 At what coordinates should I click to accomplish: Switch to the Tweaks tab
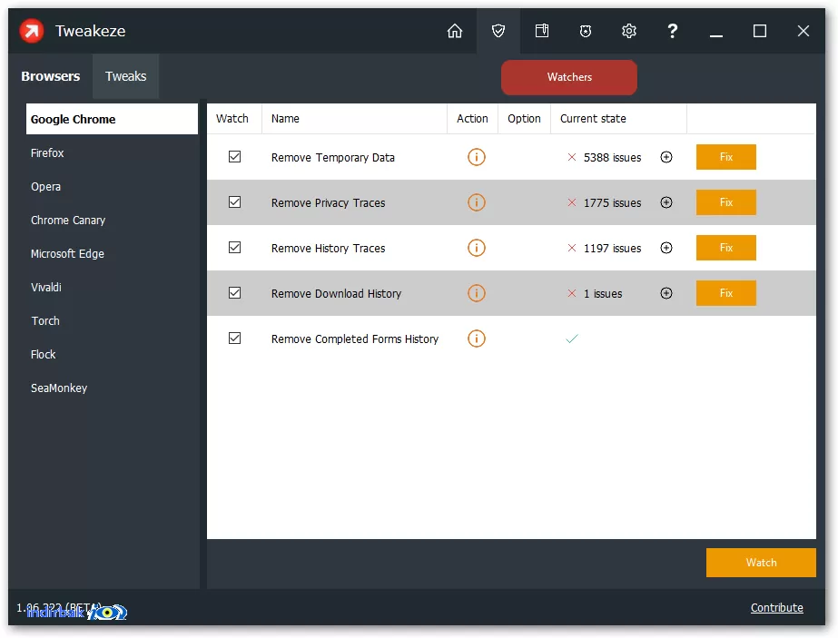125,76
